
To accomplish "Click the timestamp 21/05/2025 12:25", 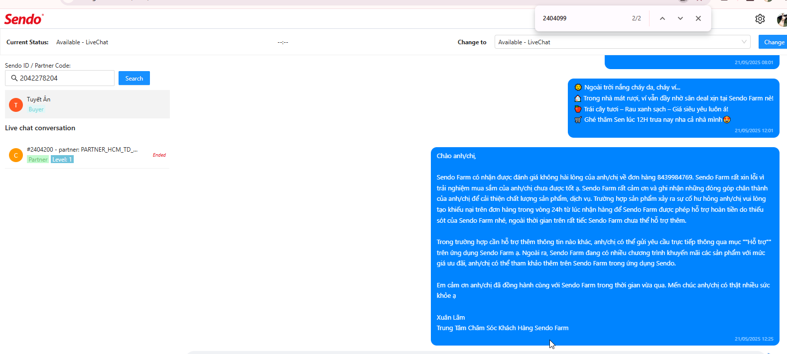I will click(x=754, y=339).
